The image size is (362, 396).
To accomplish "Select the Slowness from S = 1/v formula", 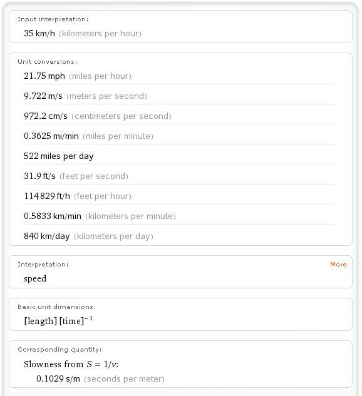I will [71, 364].
